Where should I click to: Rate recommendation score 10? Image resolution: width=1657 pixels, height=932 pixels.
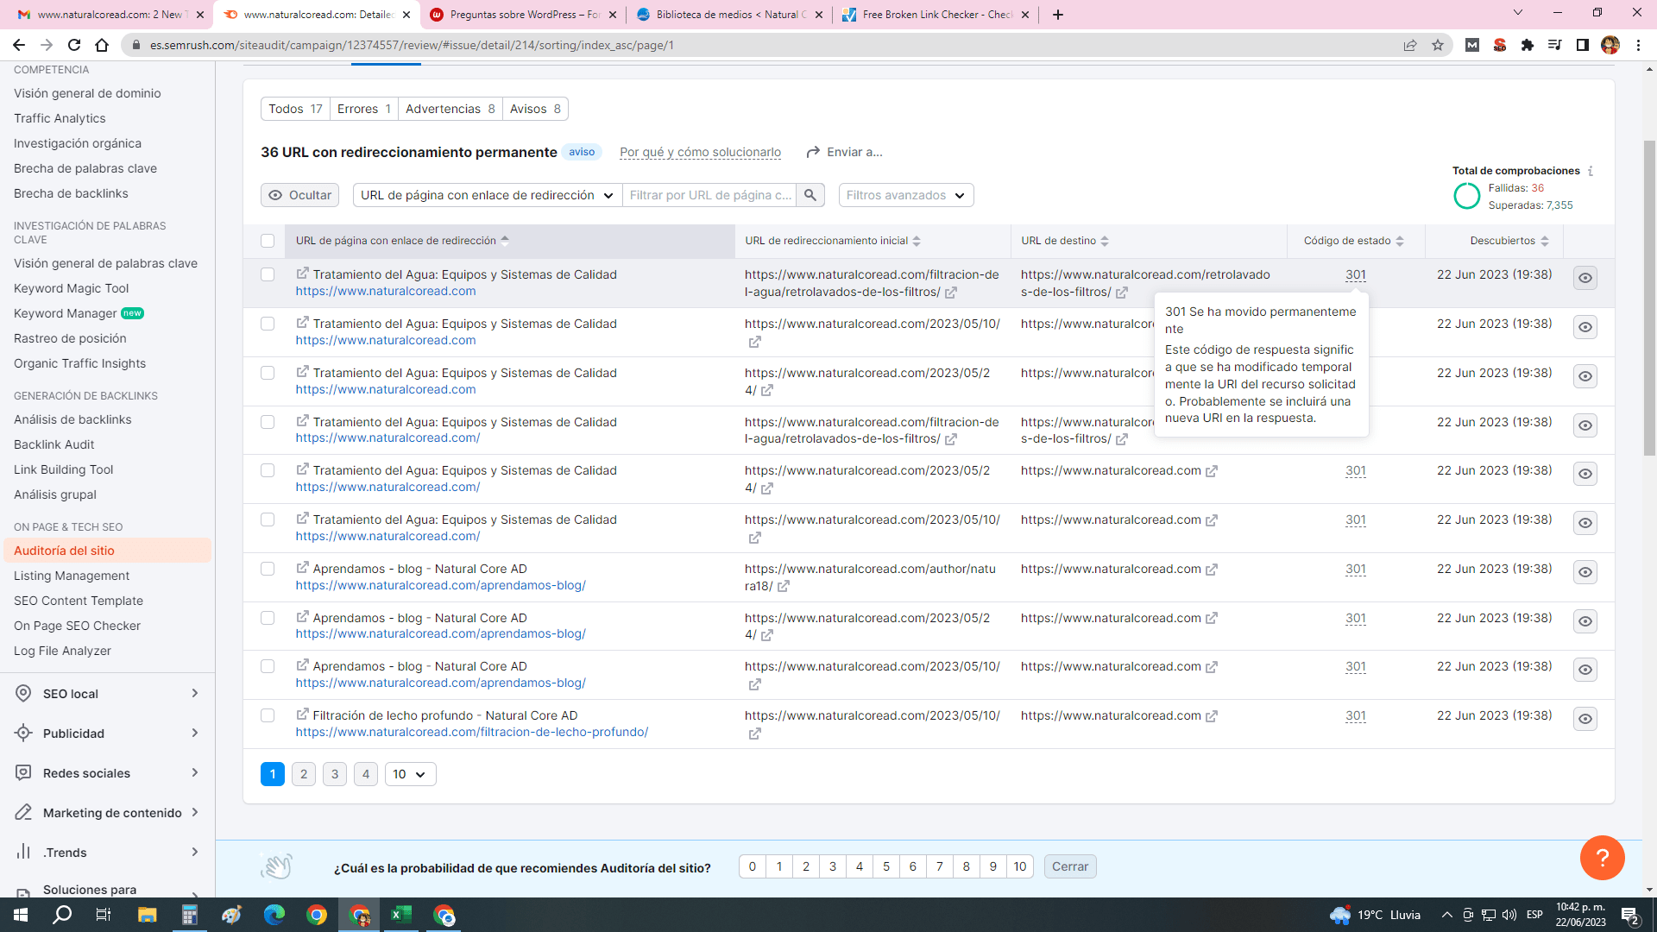point(1020,866)
